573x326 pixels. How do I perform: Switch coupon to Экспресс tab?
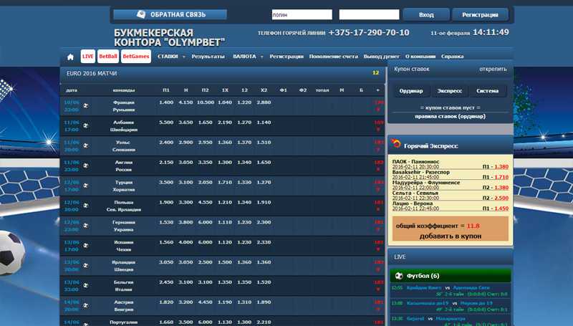point(450,91)
